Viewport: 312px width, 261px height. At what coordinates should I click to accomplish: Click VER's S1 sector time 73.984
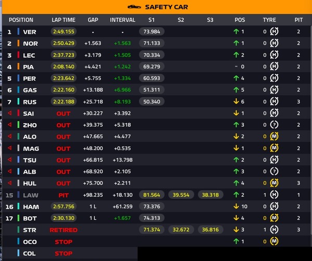click(x=151, y=31)
